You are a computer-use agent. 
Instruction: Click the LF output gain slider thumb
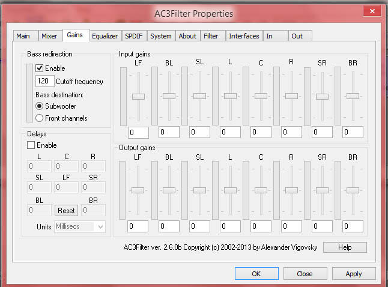[138, 190]
